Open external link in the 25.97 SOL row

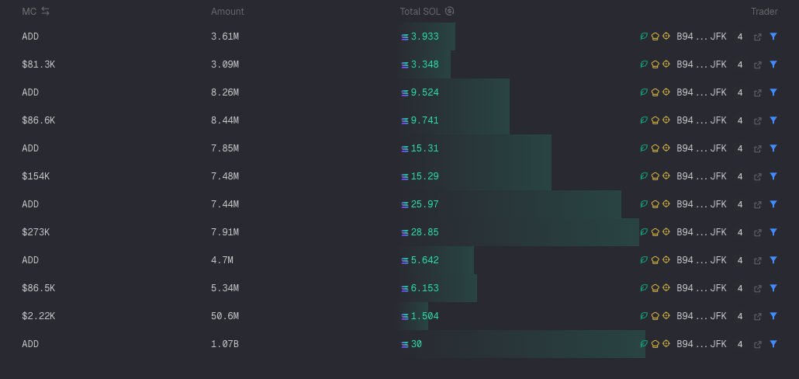coord(758,205)
